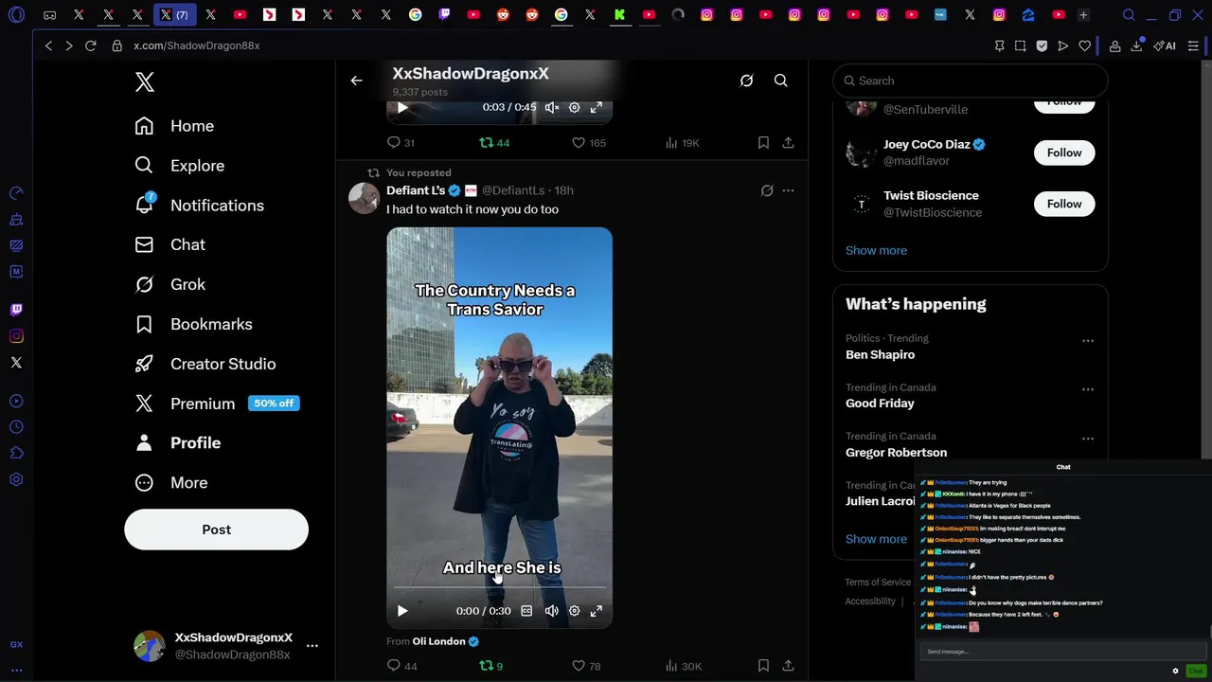Open playback settings gear on Trans Savior video
Screen dimensions: 1212x682
click(x=574, y=611)
